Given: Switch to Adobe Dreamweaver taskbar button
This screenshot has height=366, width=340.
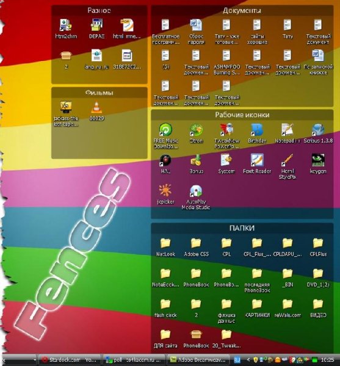Looking at the screenshot, I should point(198,360).
